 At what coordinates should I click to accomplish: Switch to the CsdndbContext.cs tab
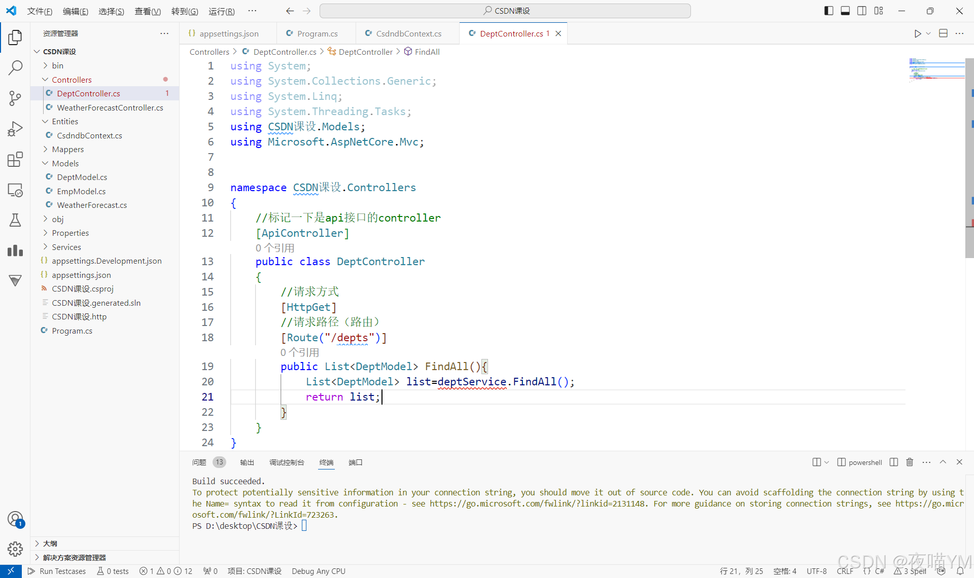point(408,33)
